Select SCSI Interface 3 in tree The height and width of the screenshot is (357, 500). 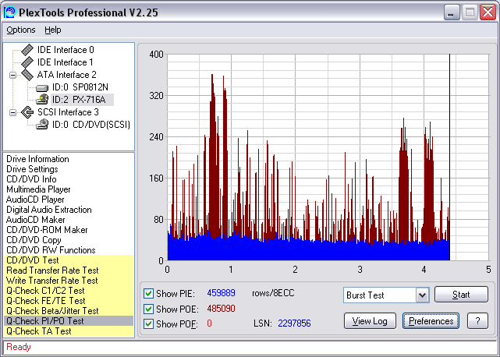point(68,112)
